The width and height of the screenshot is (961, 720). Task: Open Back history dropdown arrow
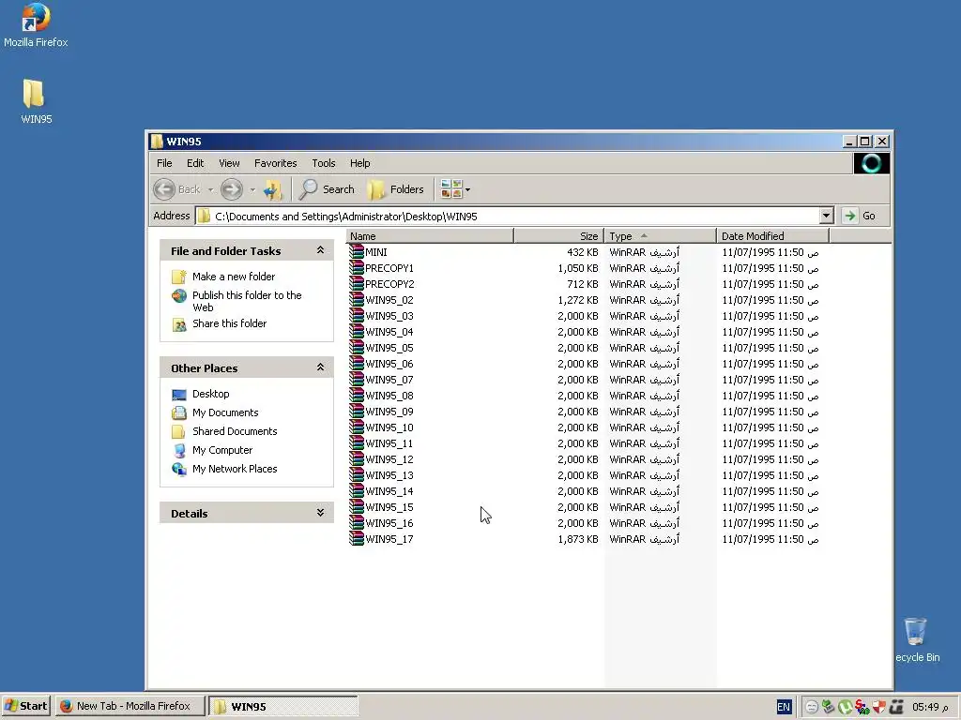(211, 189)
